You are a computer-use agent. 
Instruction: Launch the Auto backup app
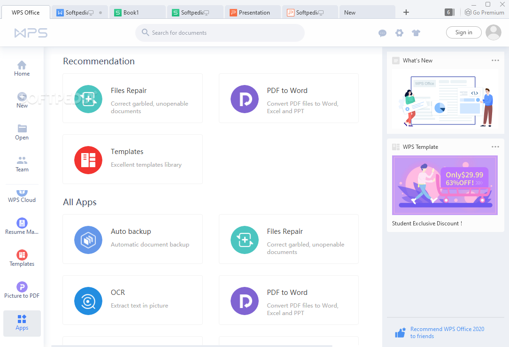click(x=132, y=239)
